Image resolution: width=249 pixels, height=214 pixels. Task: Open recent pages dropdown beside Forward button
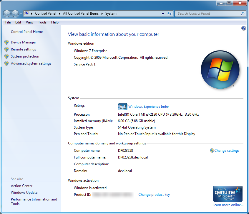pyautogui.click(x=21, y=14)
